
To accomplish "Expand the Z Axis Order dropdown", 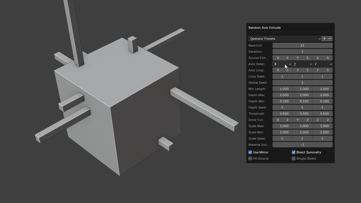I will pyautogui.click(x=323, y=64).
